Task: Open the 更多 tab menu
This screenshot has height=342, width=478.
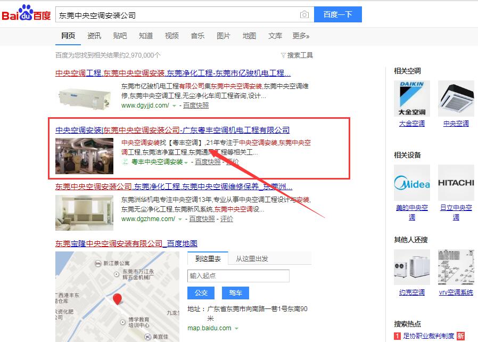Action: pyautogui.click(x=301, y=36)
